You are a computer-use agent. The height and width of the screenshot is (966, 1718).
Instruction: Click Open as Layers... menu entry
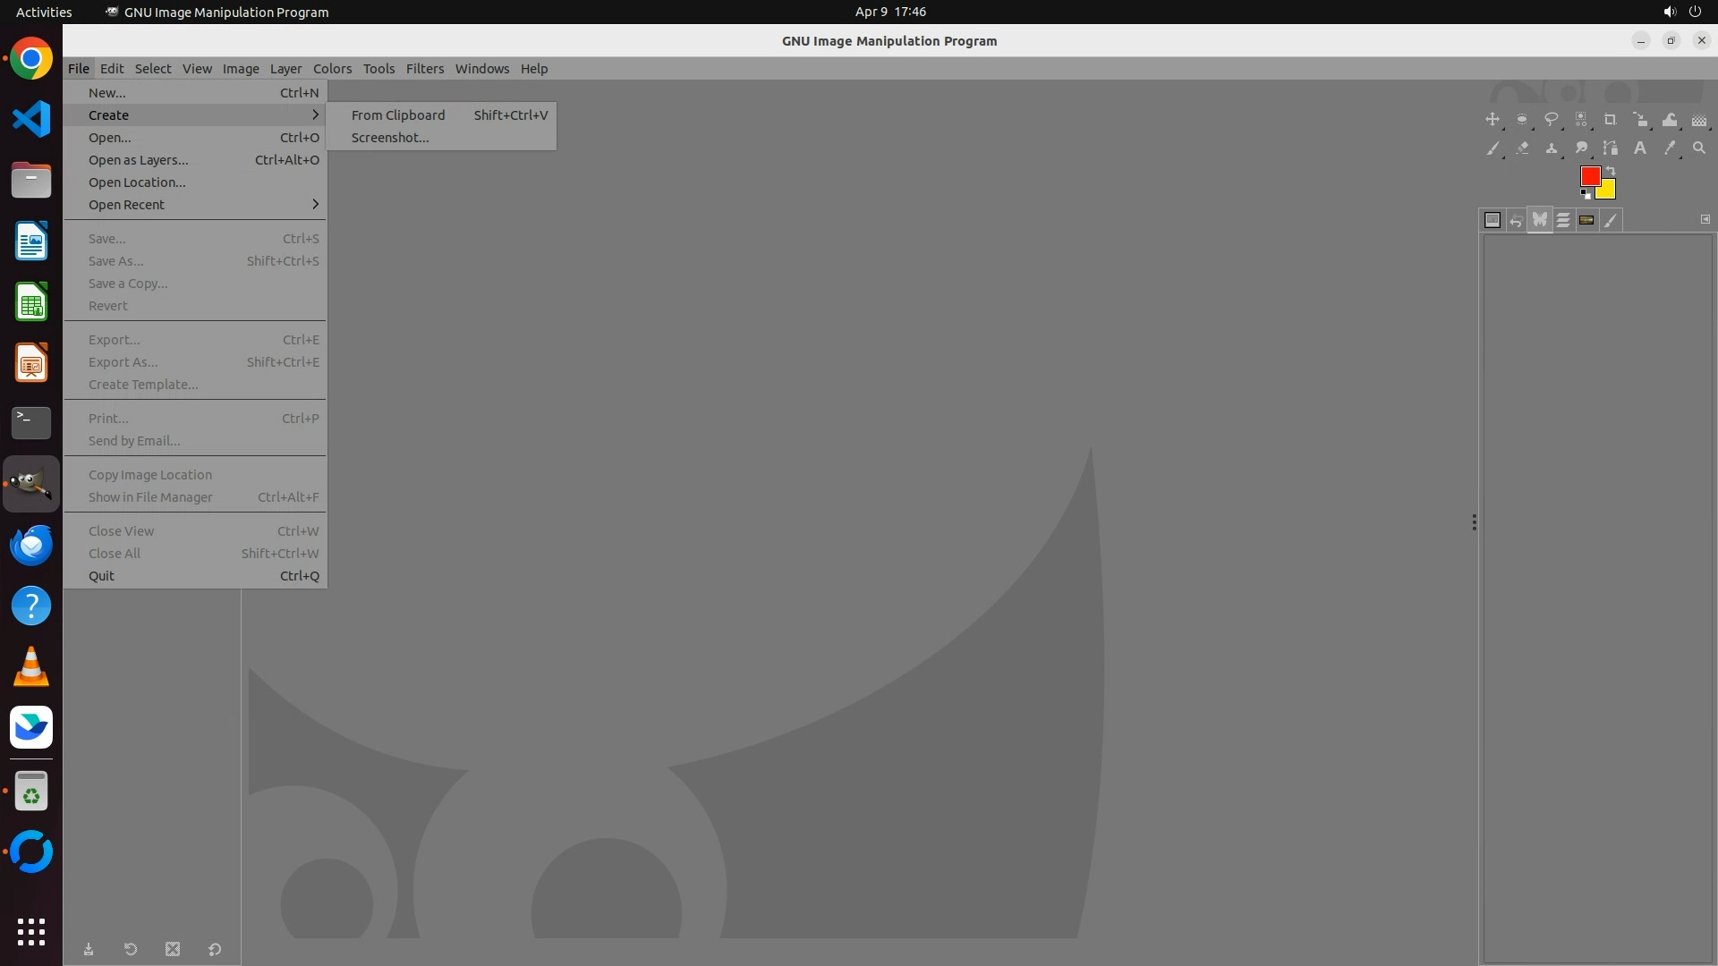tap(139, 160)
